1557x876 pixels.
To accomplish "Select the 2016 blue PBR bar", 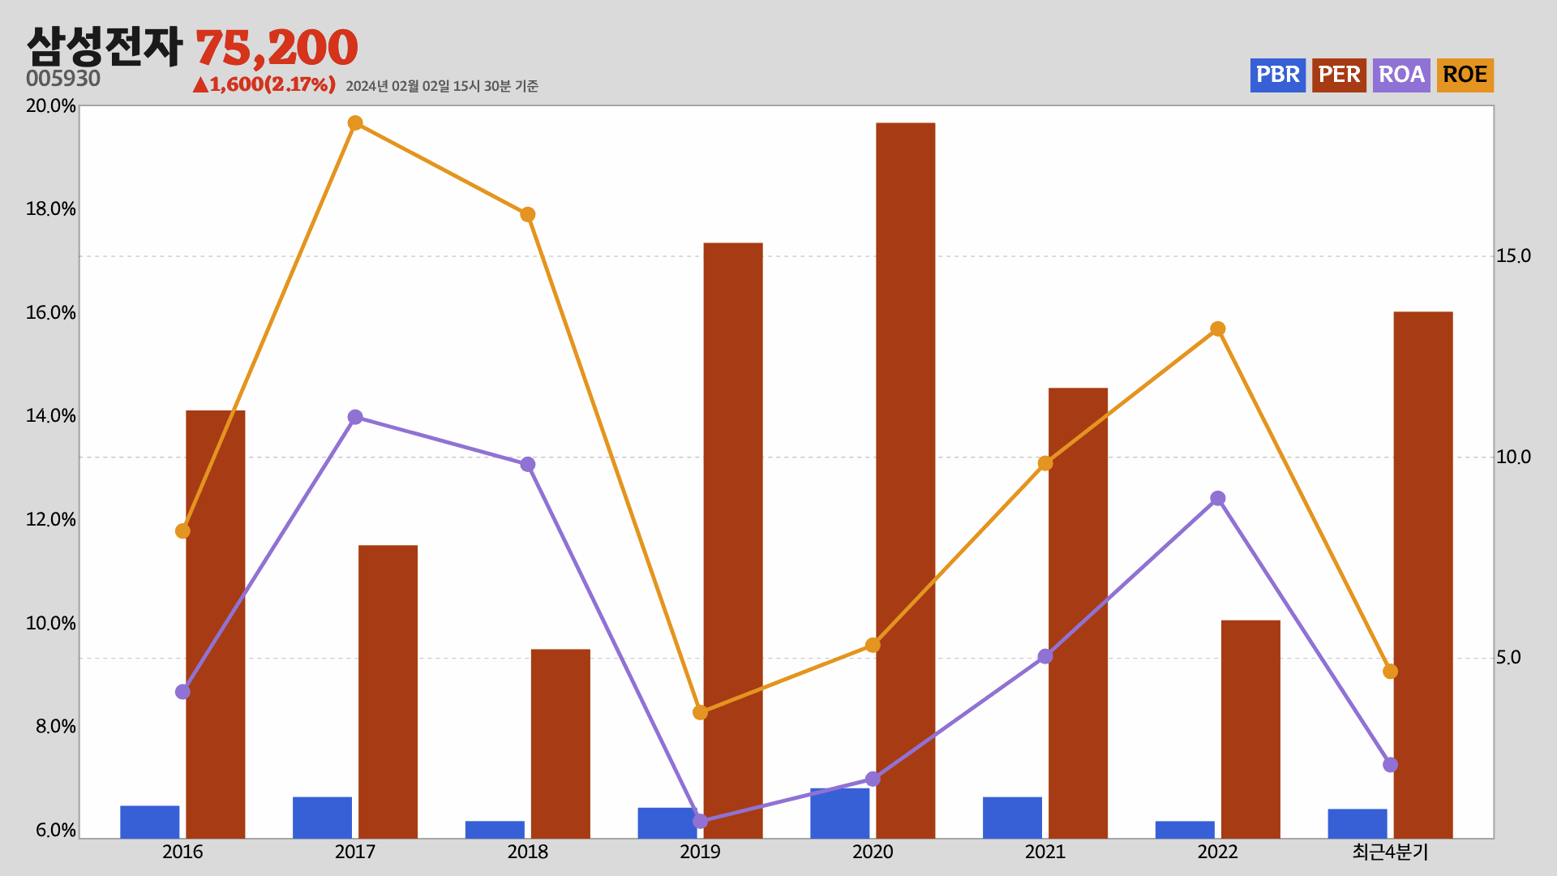I will [150, 822].
